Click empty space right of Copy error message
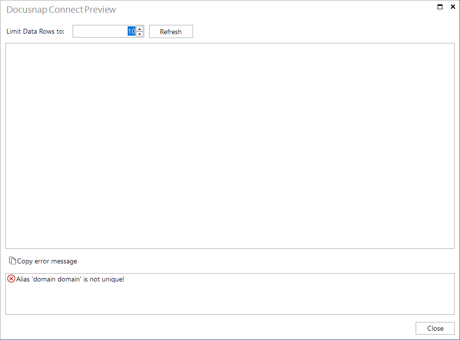Screen dimensions: 460x340 click(x=264, y=261)
